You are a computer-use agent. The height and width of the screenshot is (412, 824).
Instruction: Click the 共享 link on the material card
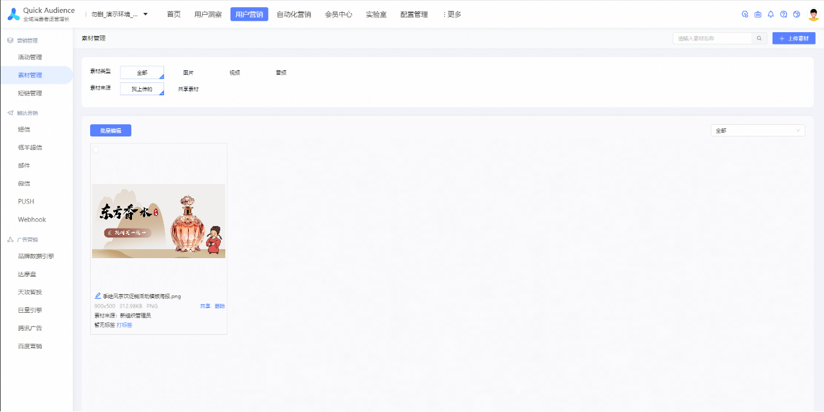pos(205,306)
